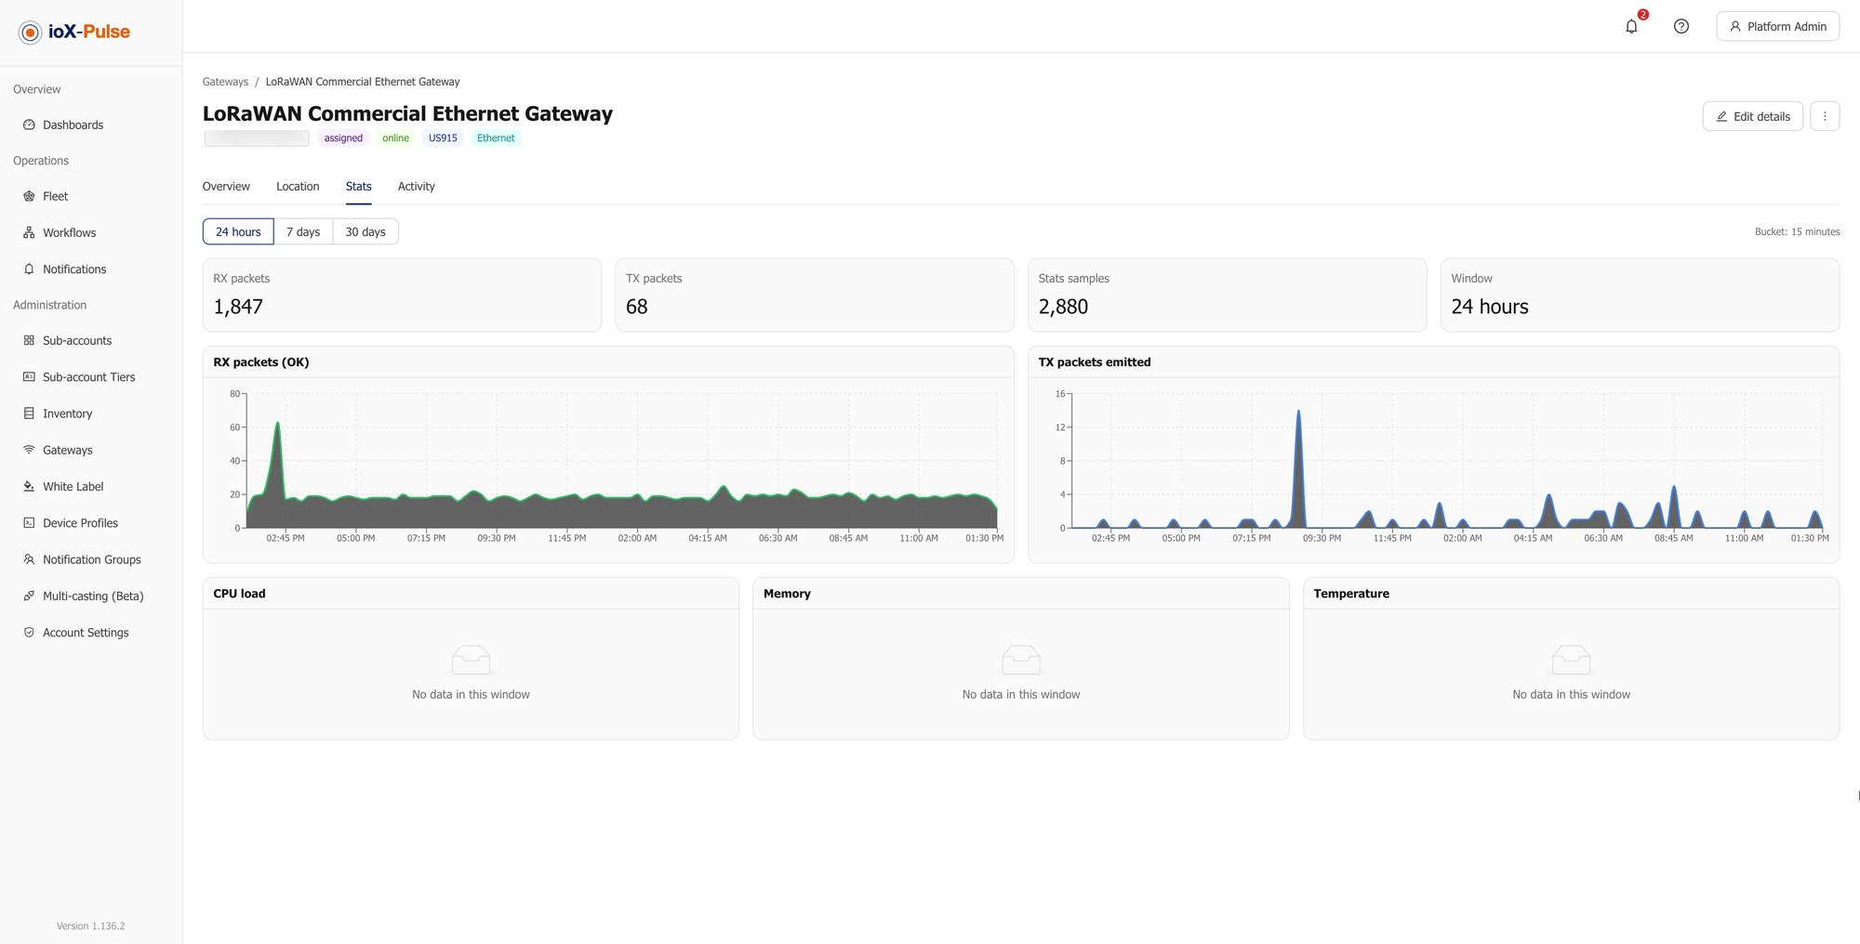
Task: Click the online status tag
Action: [x=395, y=138]
